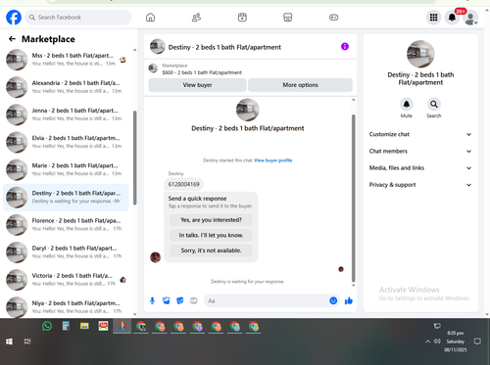Open the account profile avatar menu

click(470, 18)
